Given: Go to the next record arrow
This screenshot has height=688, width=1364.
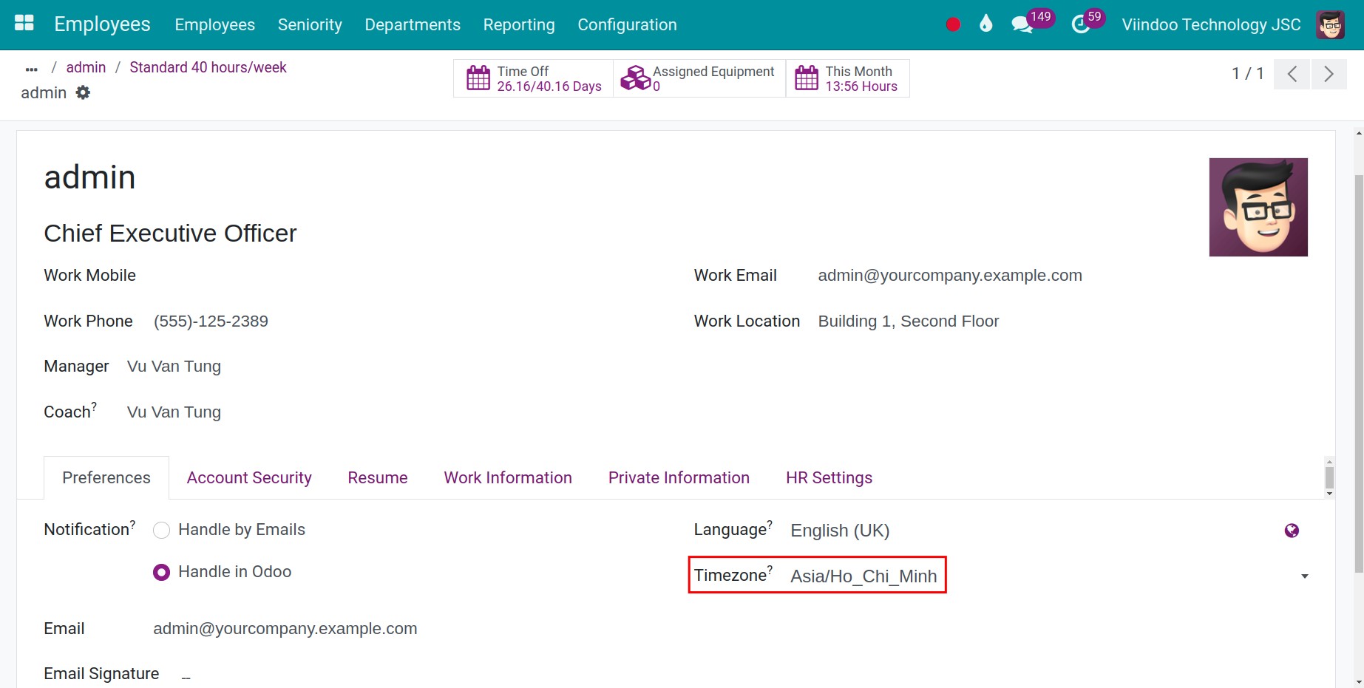Looking at the screenshot, I should pos(1329,74).
